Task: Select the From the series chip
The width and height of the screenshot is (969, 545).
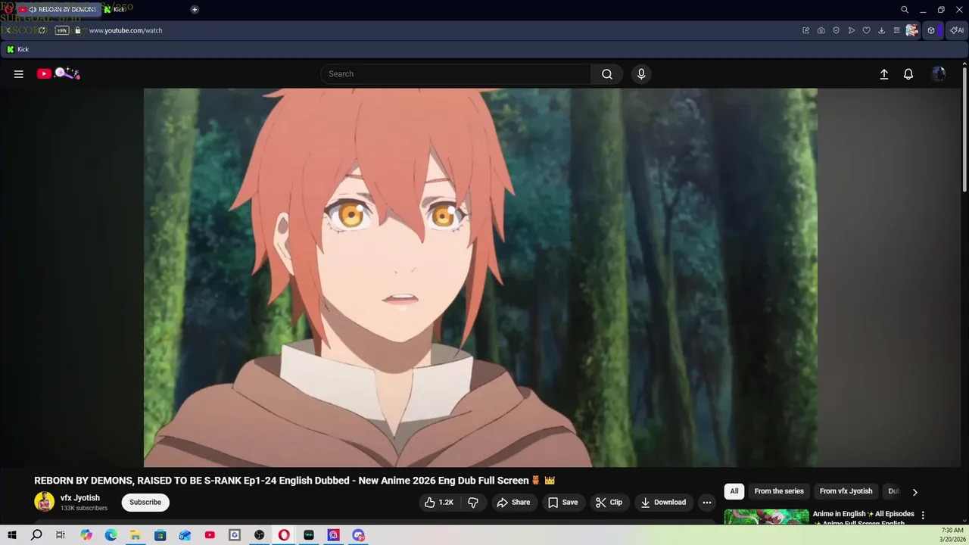Action: click(779, 491)
